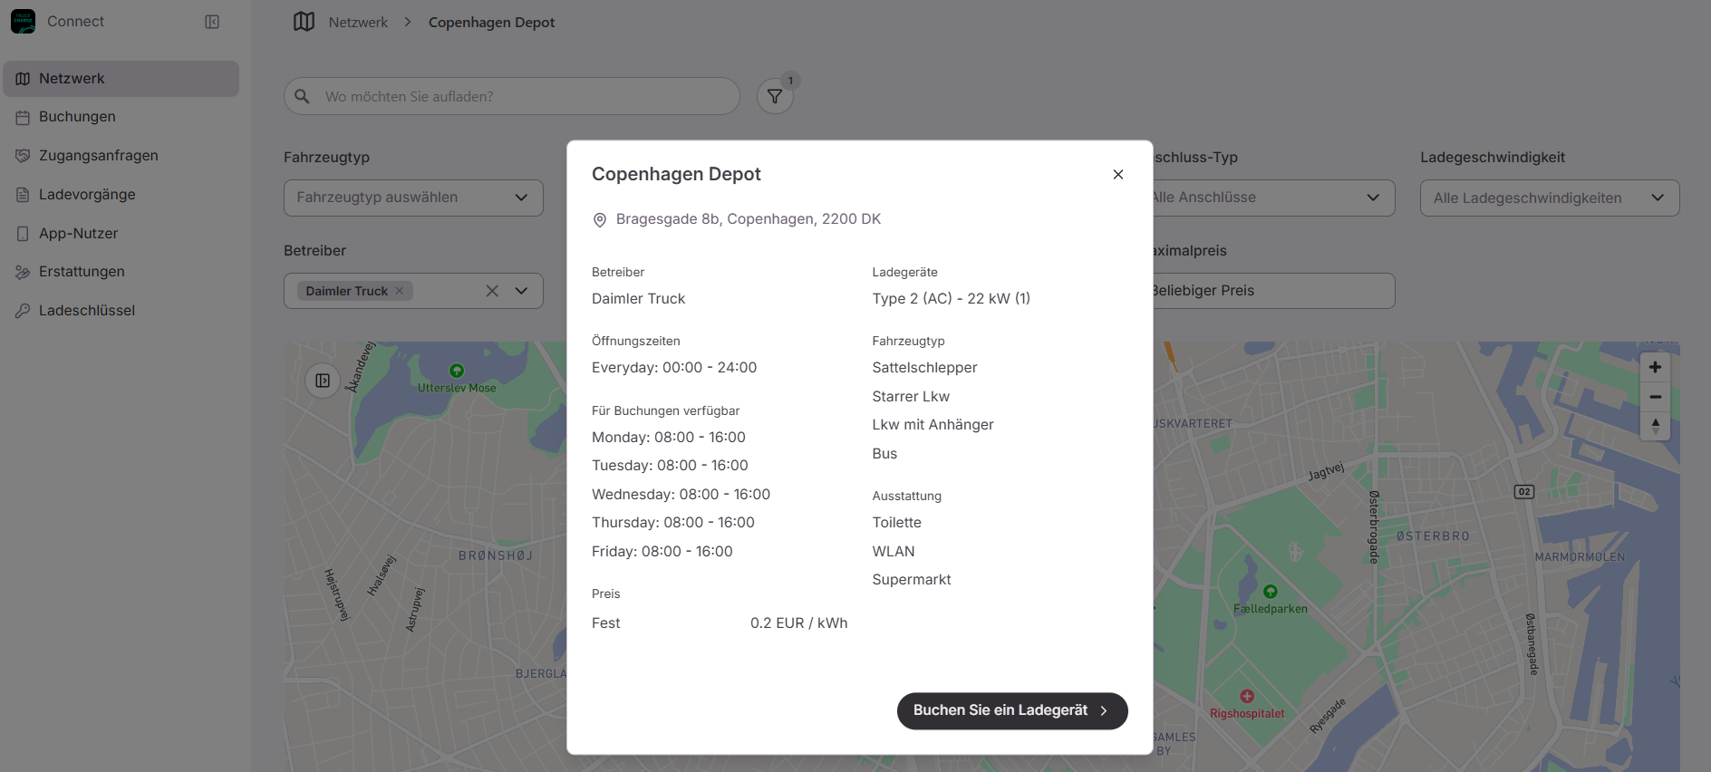Click the Tuesday: 08:00 - 16:00 entry
The image size is (1711, 772).
670,466
